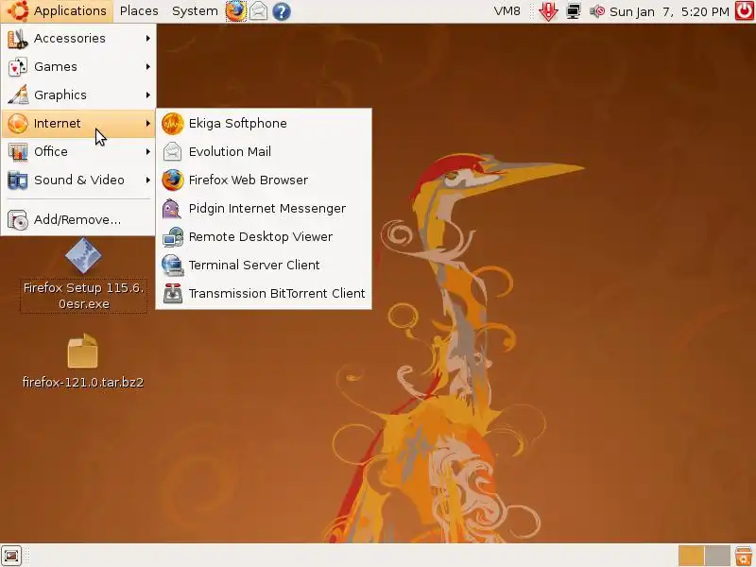Click the Show Desktop button in bottom panel
The width and height of the screenshot is (756, 567).
(x=11, y=556)
